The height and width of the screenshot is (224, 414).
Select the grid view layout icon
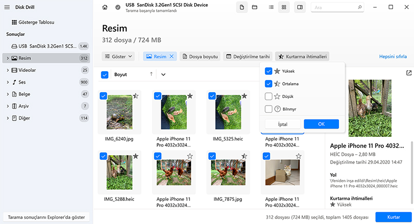(x=284, y=7)
